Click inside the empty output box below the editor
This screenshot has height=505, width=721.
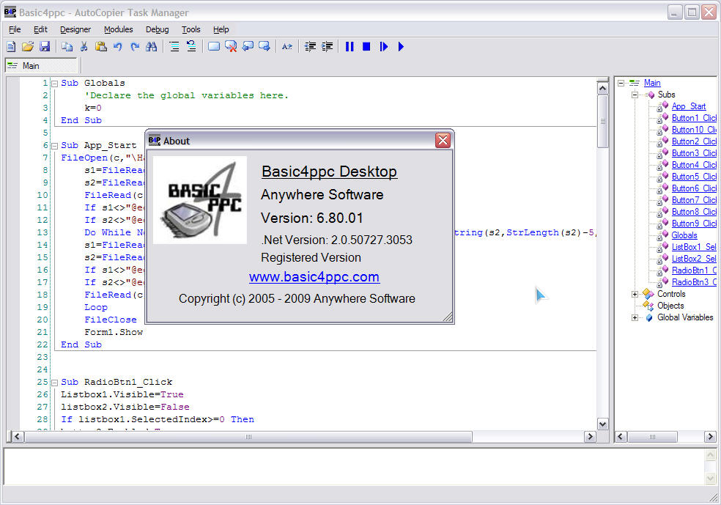coord(354,467)
